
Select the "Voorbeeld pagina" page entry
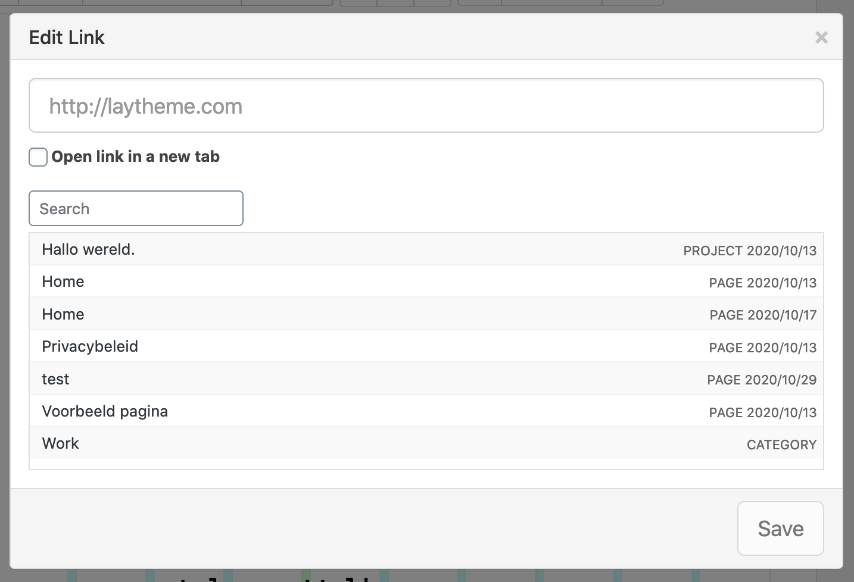coord(105,411)
